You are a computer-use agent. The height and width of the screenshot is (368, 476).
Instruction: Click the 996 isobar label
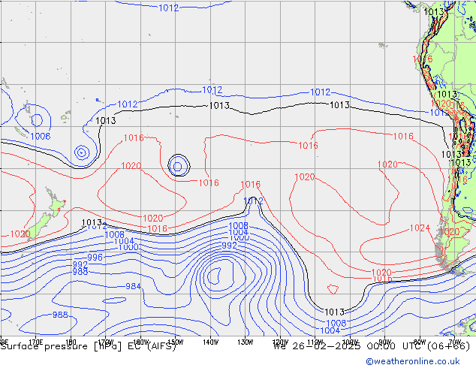click(95, 257)
